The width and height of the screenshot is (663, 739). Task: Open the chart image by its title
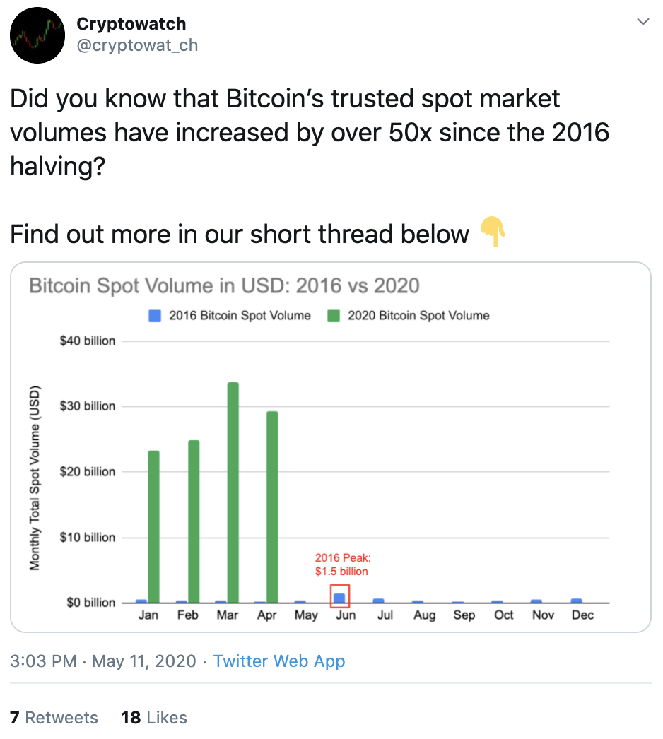tap(224, 285)
